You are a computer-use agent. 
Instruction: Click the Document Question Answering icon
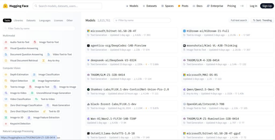tap(6, 54)
